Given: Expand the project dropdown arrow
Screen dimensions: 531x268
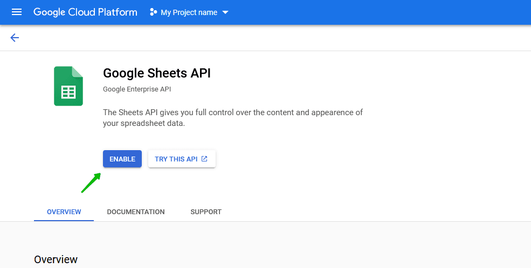Looking at the screenshot, I should click(225, 12).
